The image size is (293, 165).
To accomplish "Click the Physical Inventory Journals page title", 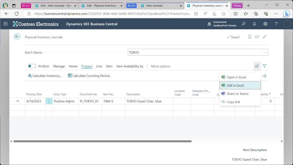I will 44,37.
